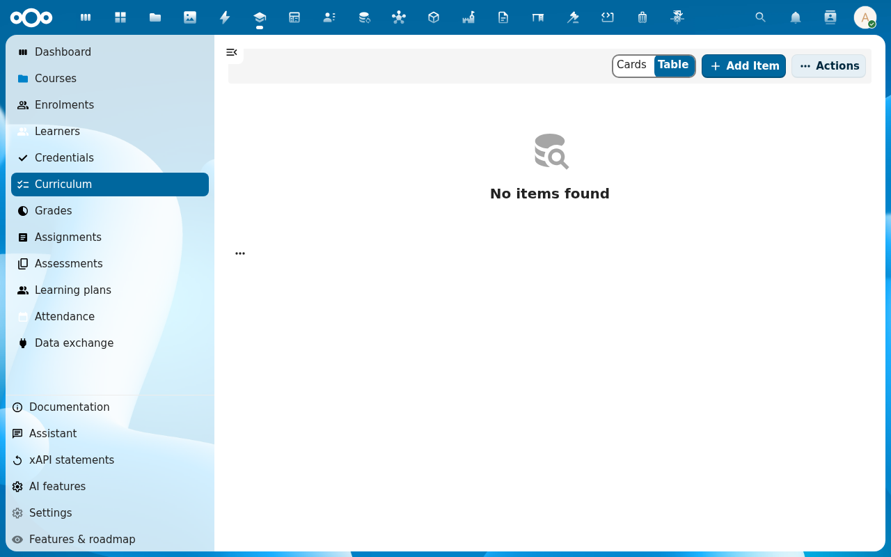Open Data exchange
Viewport: 891px width, 557px height.
pos(110,343)
